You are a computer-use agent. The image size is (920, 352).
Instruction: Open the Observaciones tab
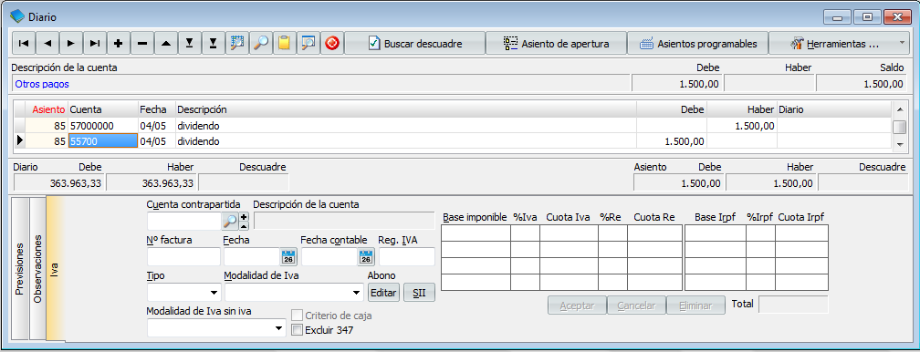[37, 268]
